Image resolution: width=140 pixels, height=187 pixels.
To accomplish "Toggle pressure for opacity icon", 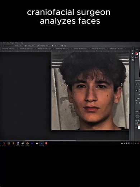I will click(25, 46).
